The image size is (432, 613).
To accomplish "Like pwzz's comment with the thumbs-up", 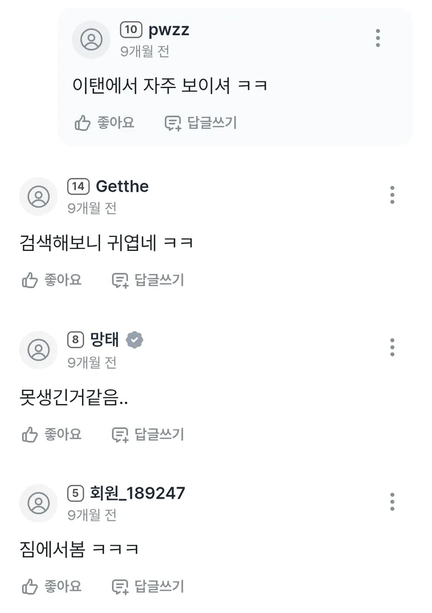I will point(83,123).
